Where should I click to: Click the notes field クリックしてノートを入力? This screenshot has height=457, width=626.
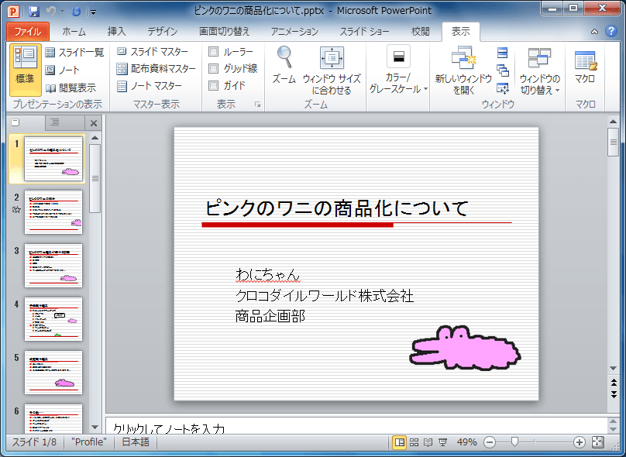pos(356,425)
